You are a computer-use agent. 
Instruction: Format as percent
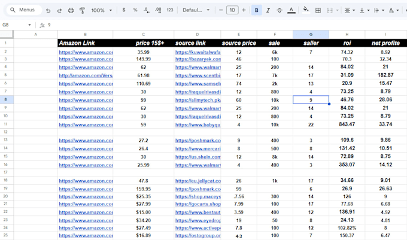tap(135, 10)
